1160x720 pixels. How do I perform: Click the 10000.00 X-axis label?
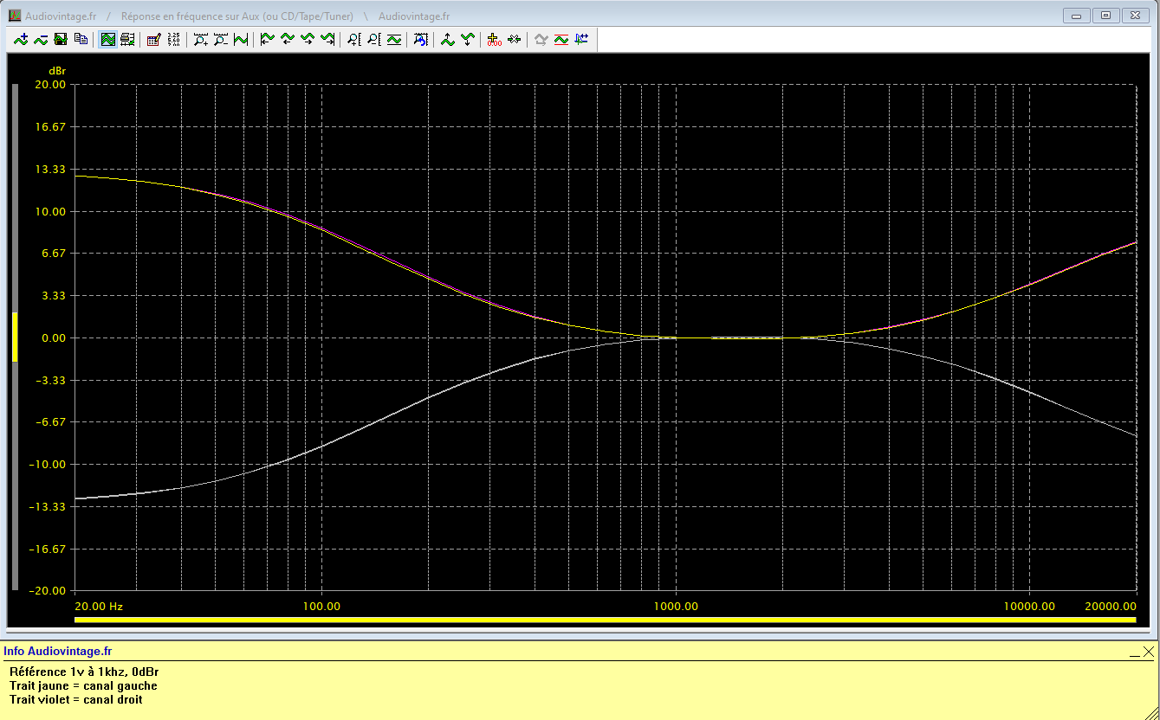[1030, 607]
